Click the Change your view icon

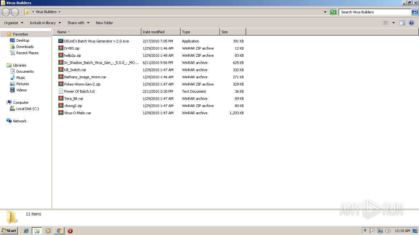click(x=386, y=23)
